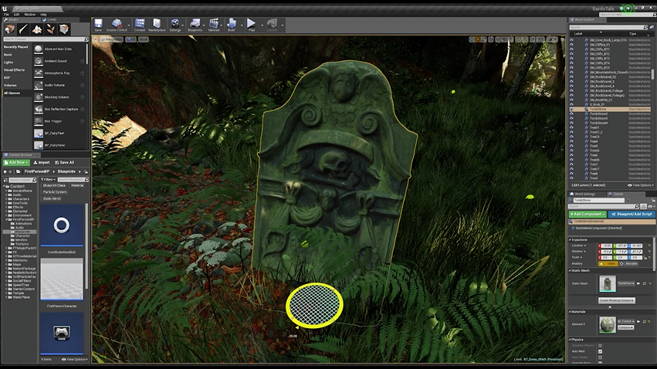Viewport: 657px width, 369px height.
Task: Open the Blueprints toolbar icon
Action: click(195, 23)
